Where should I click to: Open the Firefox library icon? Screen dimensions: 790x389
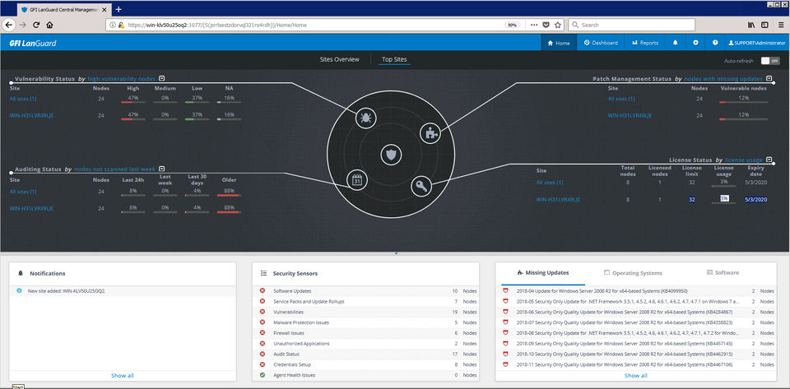pos(751,25)
